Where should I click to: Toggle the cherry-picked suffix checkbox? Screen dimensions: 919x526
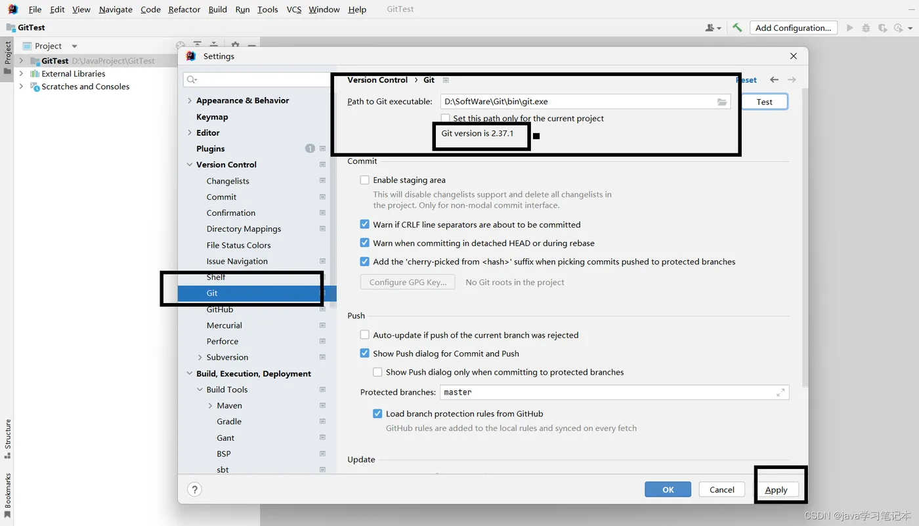pyautogui.click(x=365, y=261)
